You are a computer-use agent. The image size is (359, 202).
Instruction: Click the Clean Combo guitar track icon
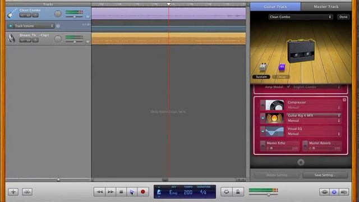[12, 13]
